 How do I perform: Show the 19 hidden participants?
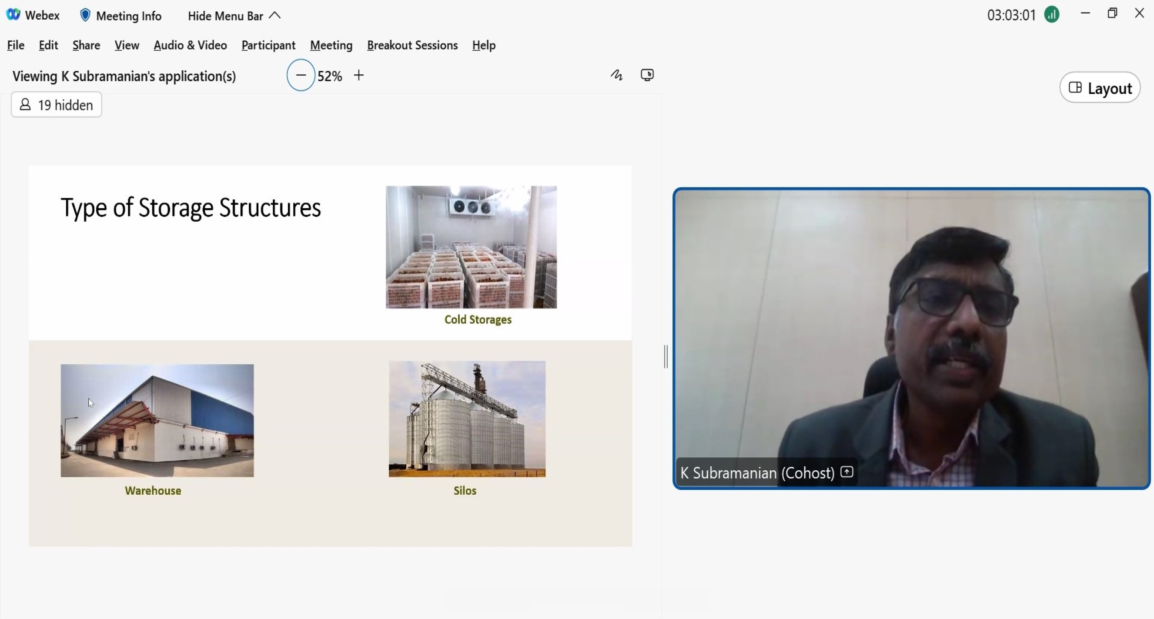tap(57, 105)
